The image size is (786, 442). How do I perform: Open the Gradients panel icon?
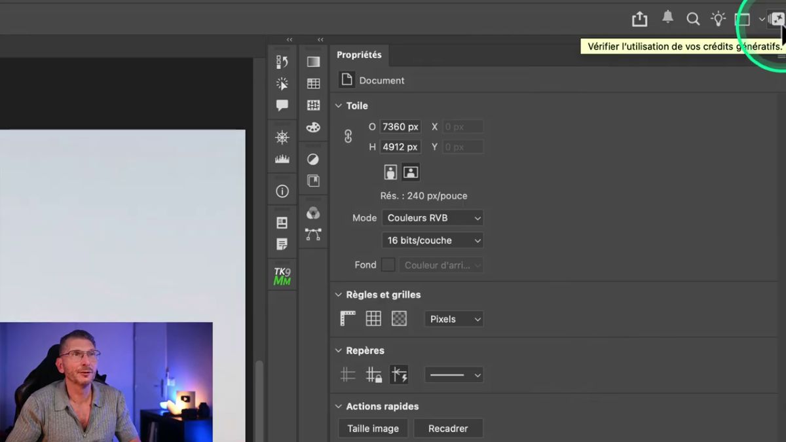(314, 62)
